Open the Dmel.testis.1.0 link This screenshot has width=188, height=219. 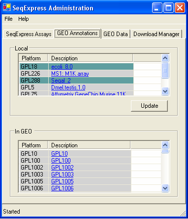[68, 88]
